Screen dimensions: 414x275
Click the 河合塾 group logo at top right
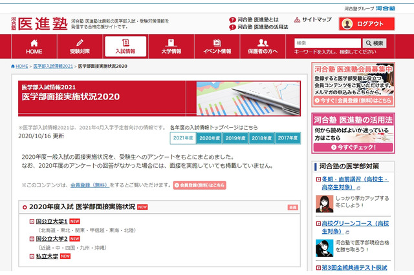pos(386,8)
